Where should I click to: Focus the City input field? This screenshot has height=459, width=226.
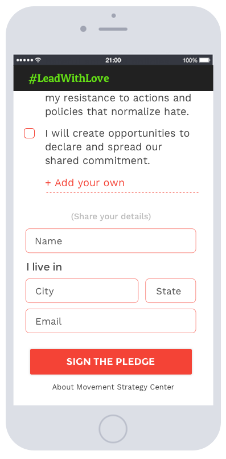click(82, 290)
